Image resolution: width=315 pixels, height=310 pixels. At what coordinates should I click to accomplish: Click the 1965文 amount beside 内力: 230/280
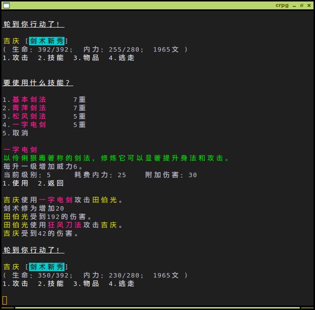[166, 275]
